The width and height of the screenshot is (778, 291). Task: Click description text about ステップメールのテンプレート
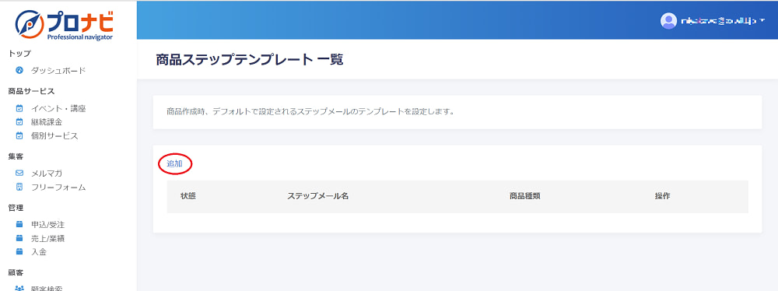pos(310,112)
